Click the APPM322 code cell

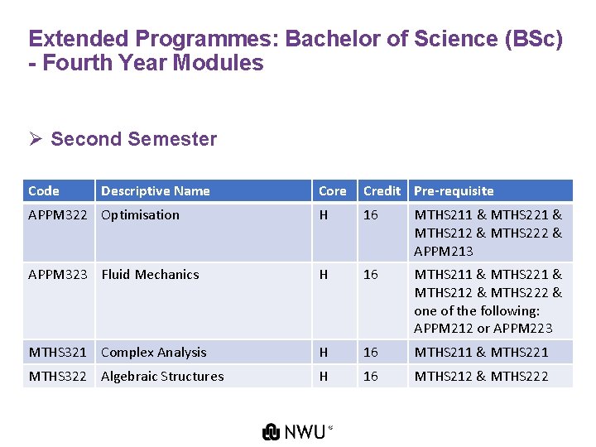(59, 233)
